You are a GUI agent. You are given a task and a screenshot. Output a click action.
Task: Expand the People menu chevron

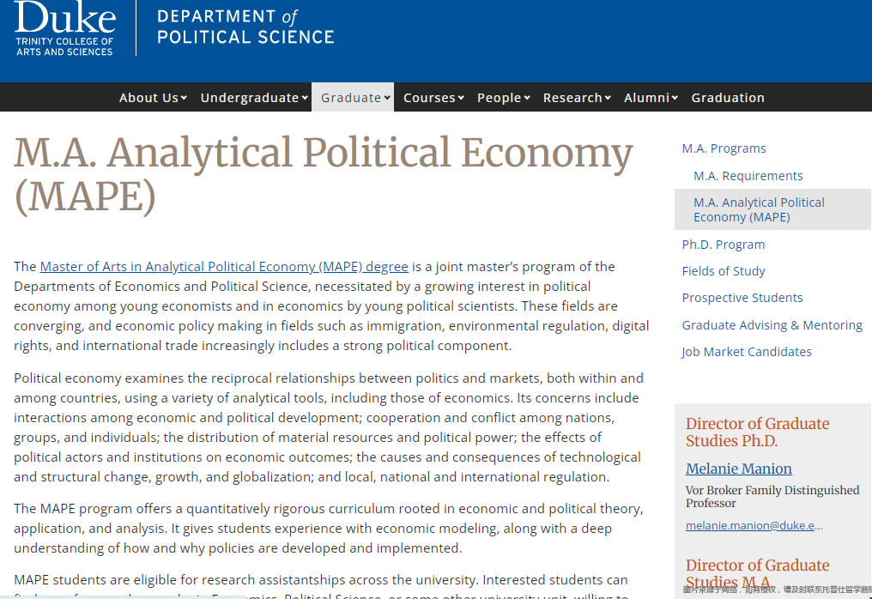click(527, 99)
